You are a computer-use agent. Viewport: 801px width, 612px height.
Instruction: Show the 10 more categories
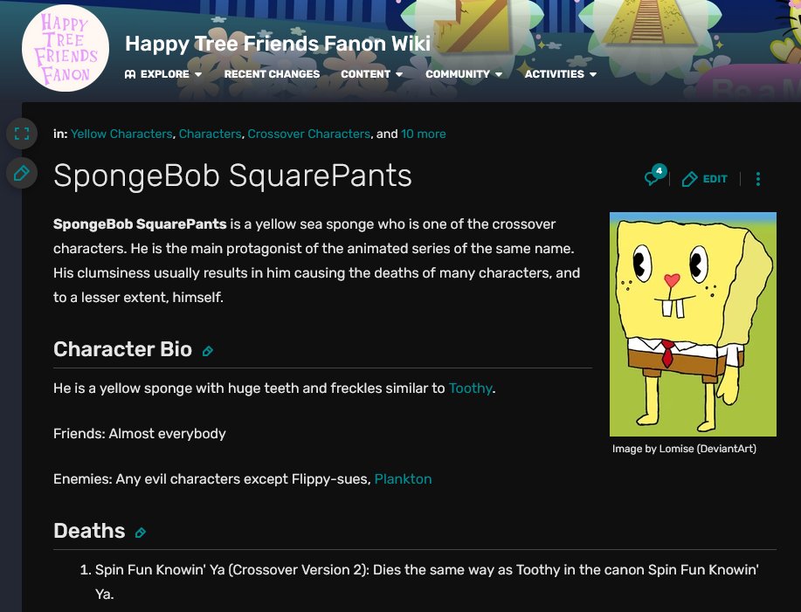[423, 134]
